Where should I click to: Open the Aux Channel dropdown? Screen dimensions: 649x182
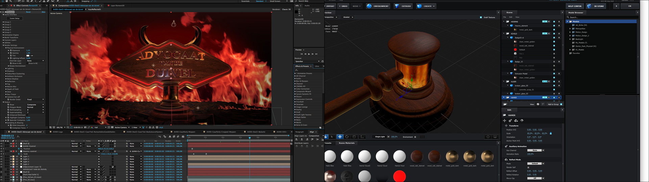pyautogui.click(x=536, y=150)
